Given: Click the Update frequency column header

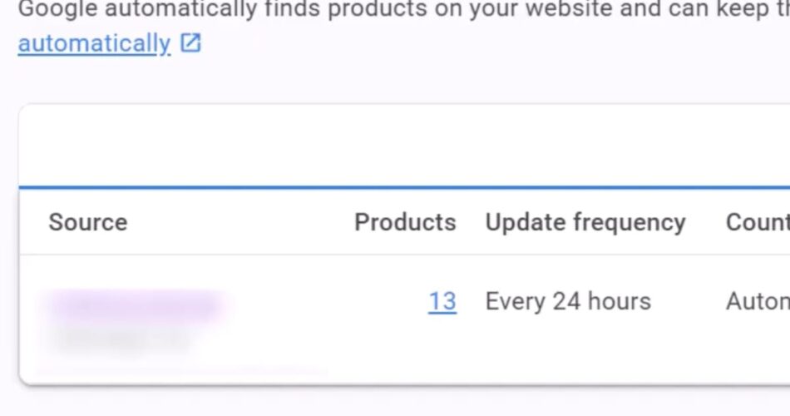Looking at the screenshot, I should point(585,222).
